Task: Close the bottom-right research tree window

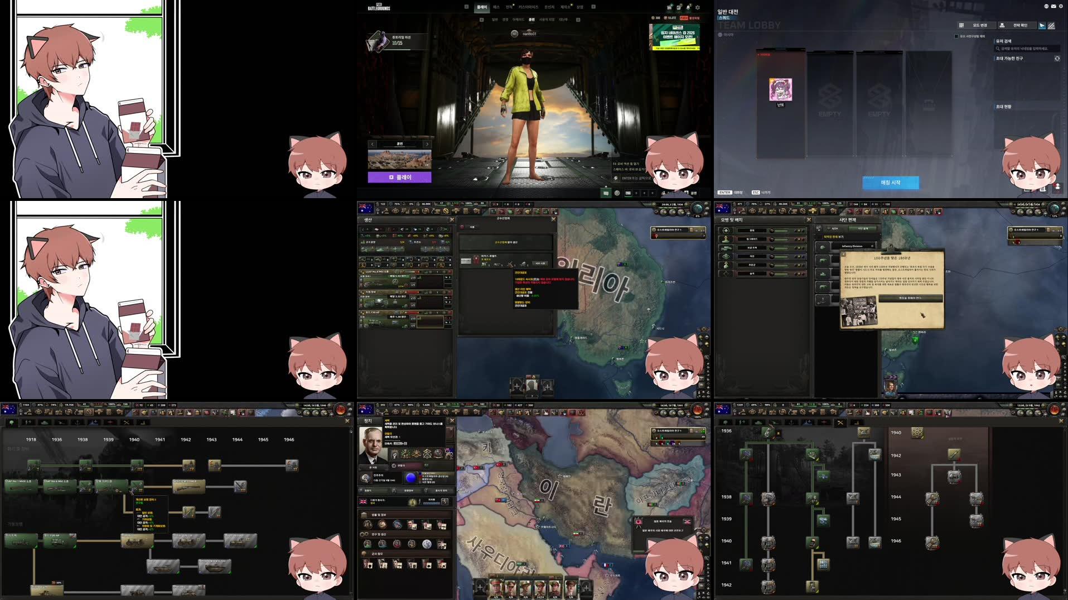Action: [1061, 421]
